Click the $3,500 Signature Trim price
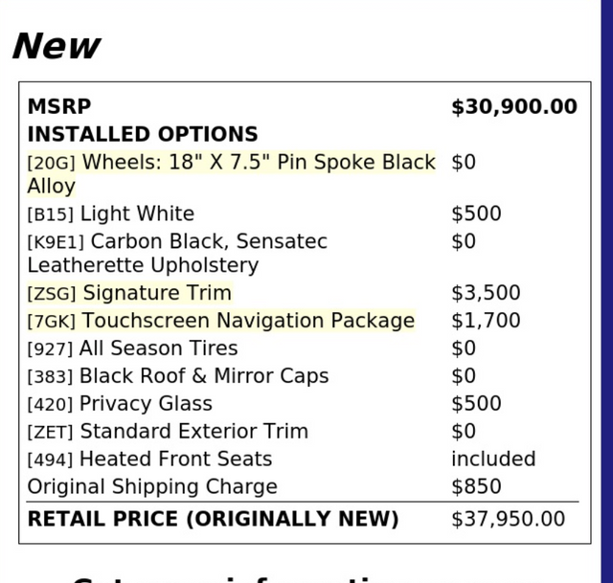The image size is (613, 583). [x=486, y=293]
